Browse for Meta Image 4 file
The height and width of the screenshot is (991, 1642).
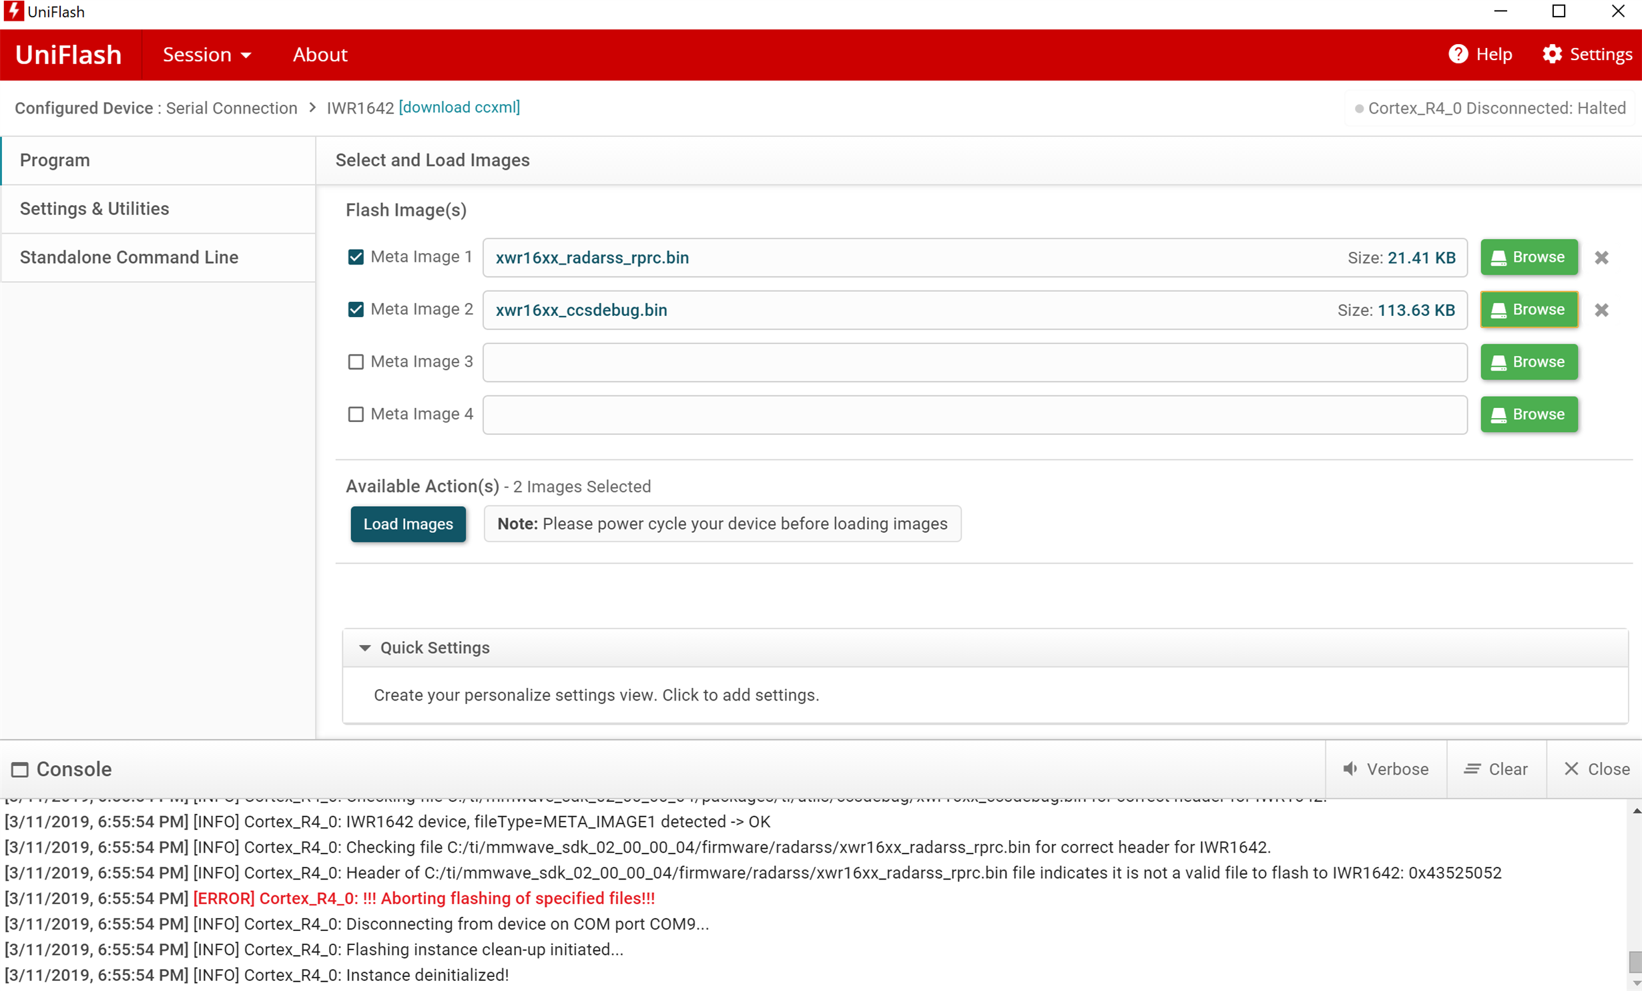(x=1529, y=414)
